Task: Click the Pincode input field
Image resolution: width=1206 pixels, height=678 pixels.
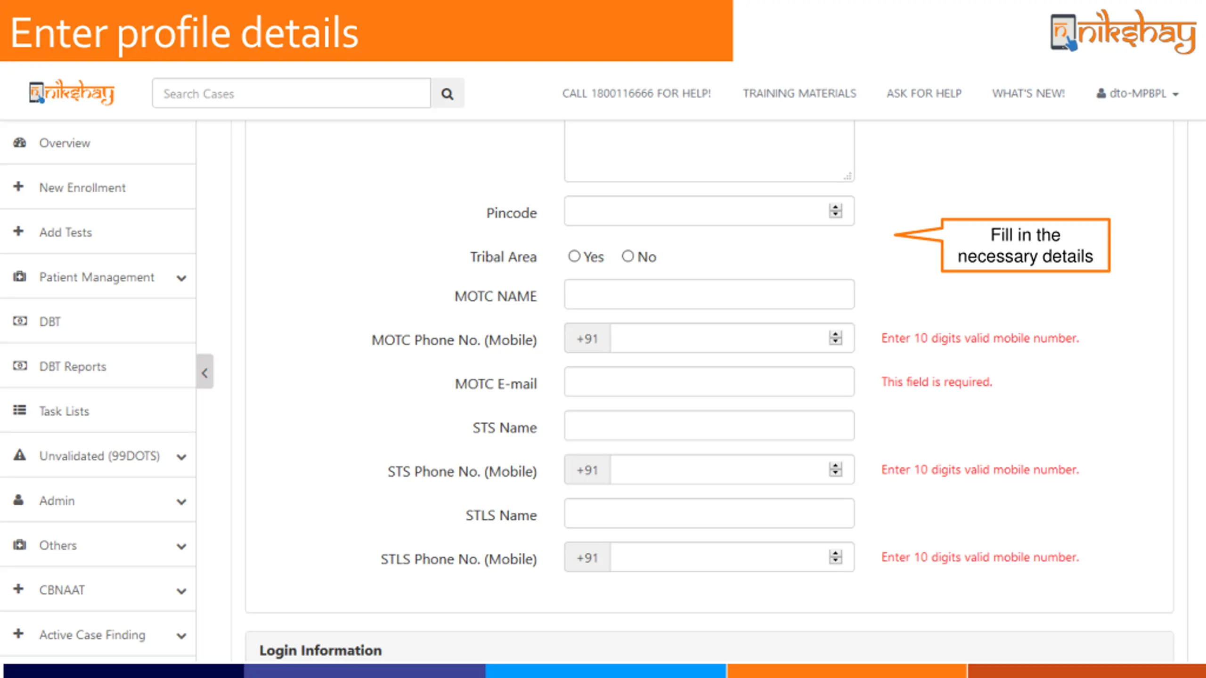Action: (709, 211)
